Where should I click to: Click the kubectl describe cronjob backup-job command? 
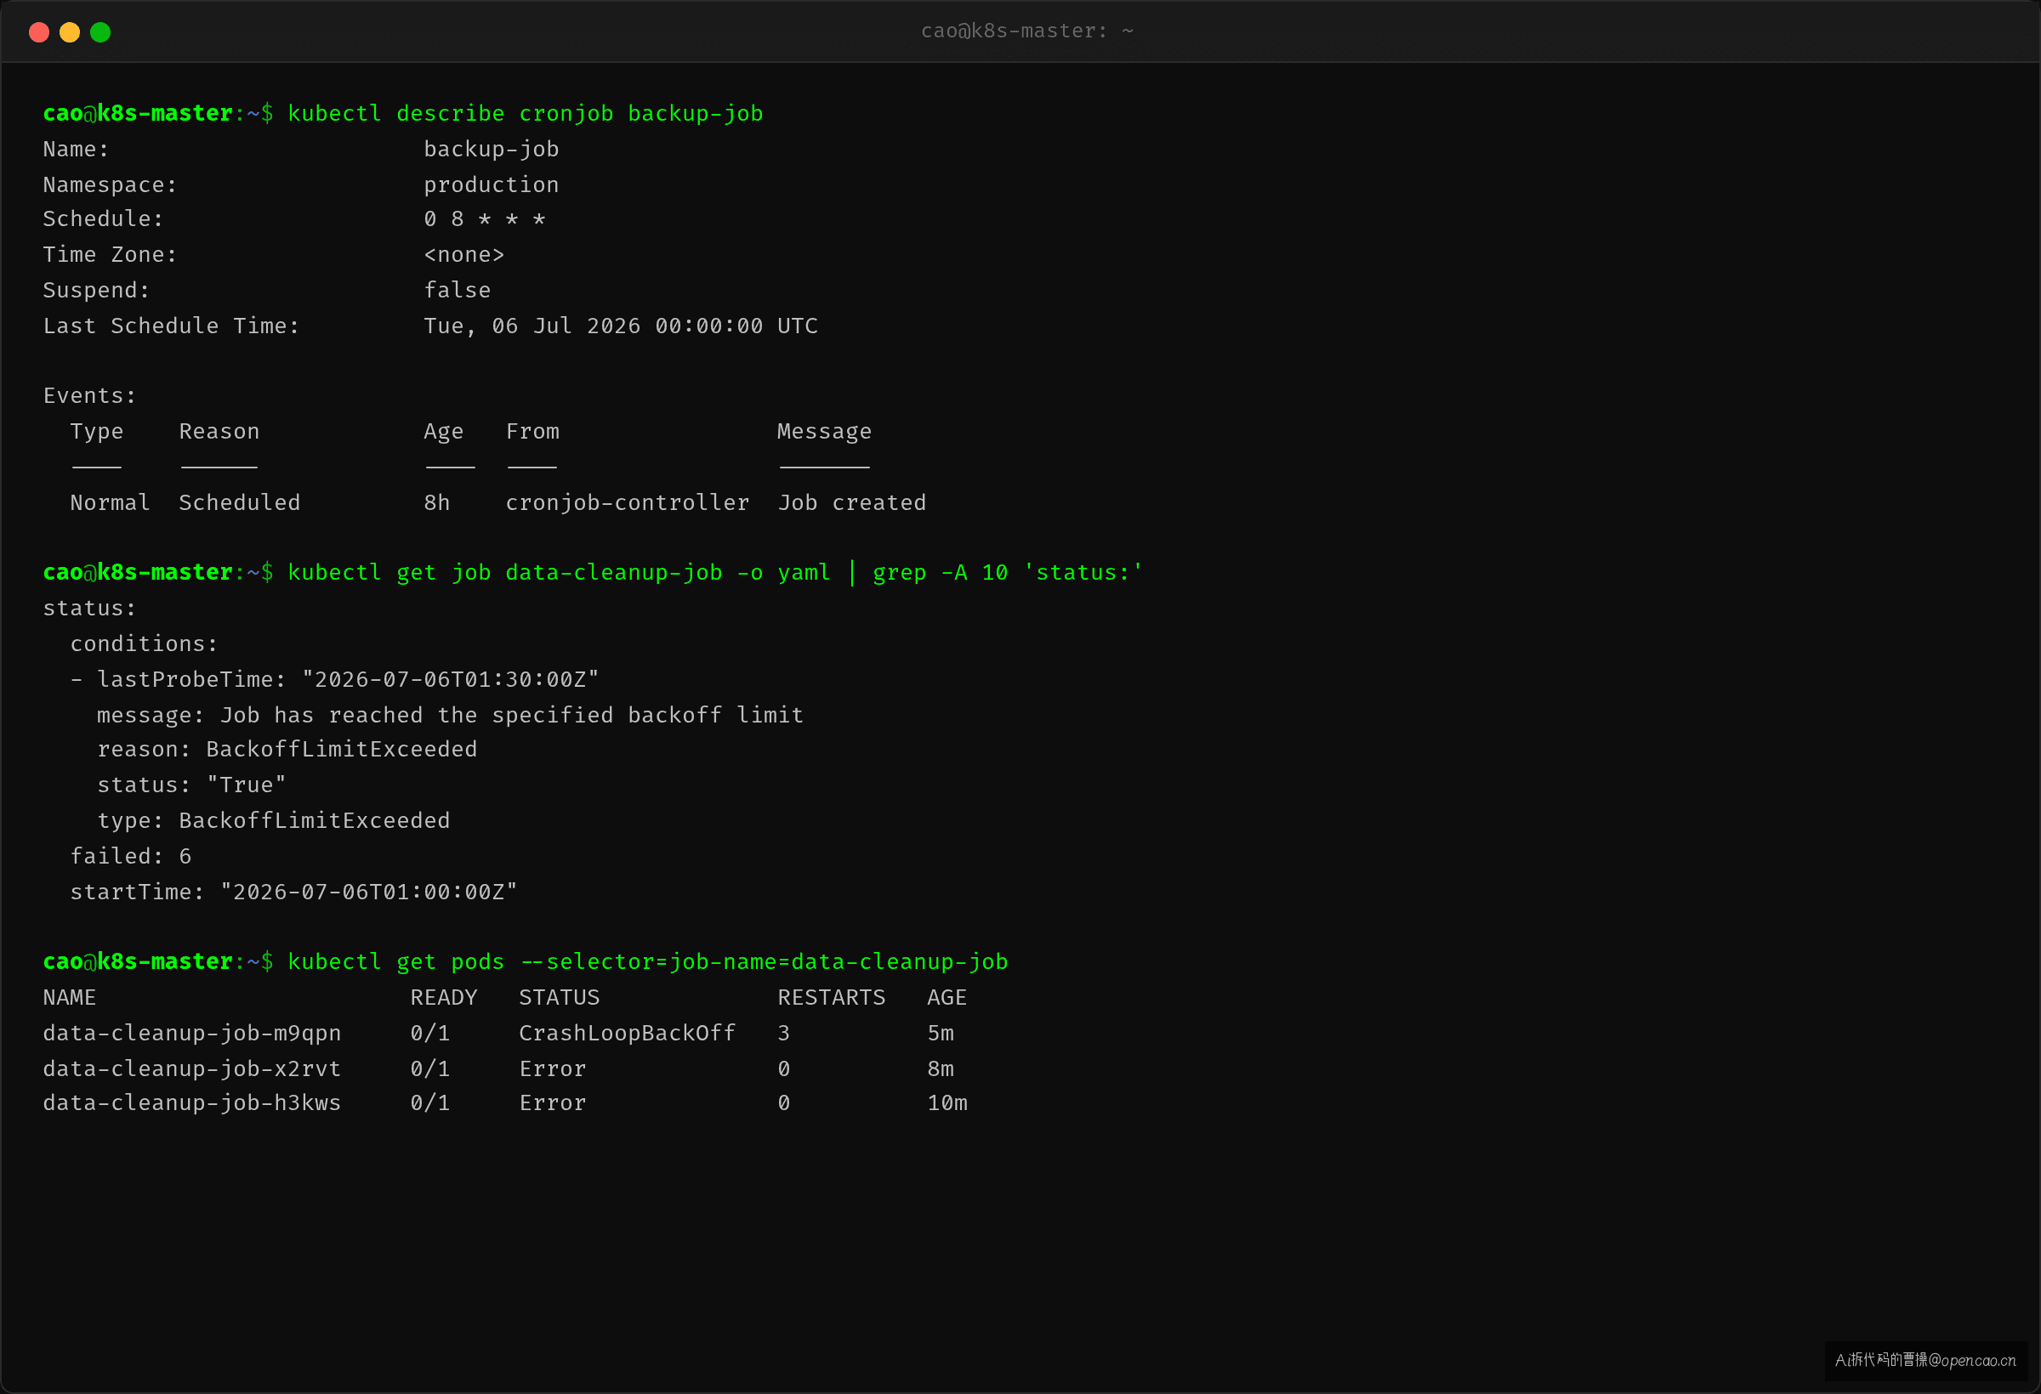[x=526, y=114]
